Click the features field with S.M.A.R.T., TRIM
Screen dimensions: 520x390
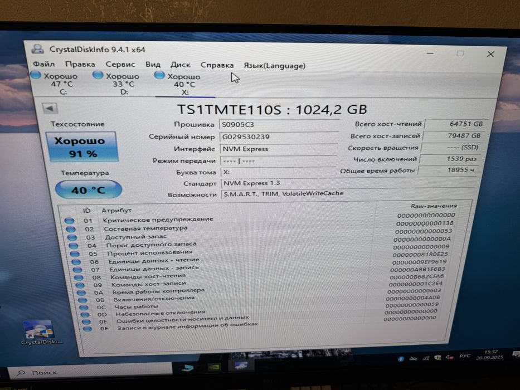347,193
